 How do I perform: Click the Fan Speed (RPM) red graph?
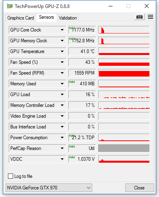pyautogui.click(x=124, y=73)
